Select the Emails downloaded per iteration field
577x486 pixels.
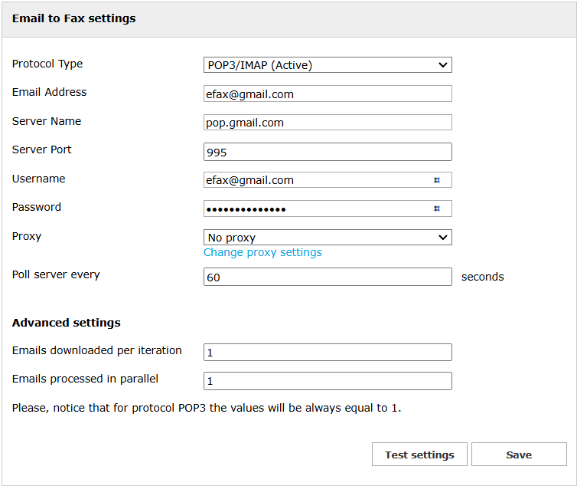328,352
